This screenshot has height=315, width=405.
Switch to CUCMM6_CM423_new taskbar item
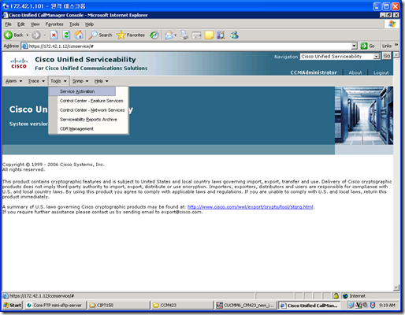(x=245, y=306)
